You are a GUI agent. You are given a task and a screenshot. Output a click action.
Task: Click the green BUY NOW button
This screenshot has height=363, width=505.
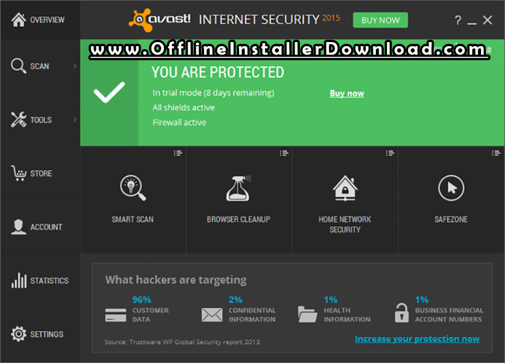(381, 20)
